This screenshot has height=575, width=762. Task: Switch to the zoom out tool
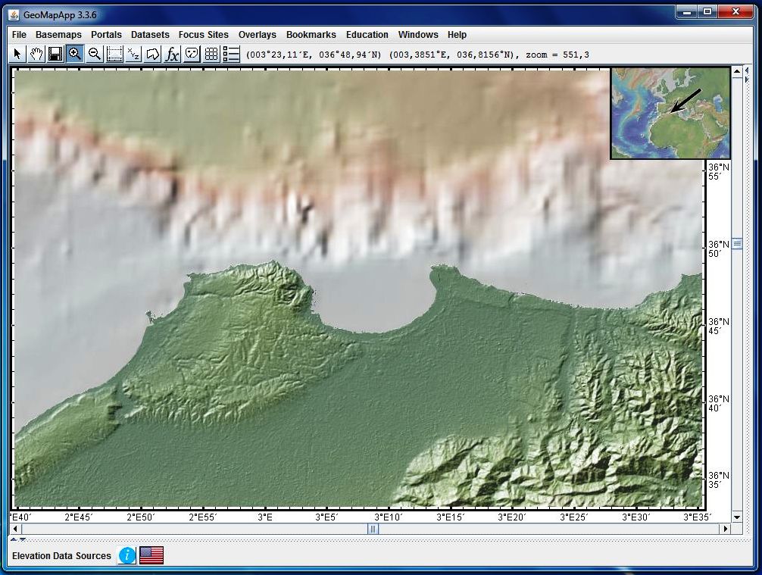tap(94, 54)
